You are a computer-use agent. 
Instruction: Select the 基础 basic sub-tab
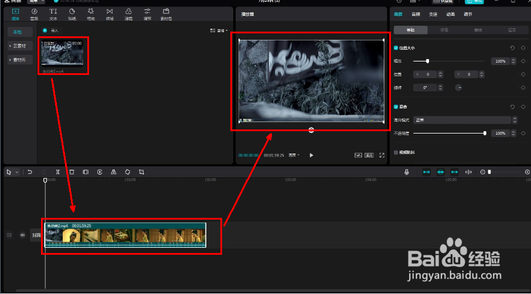411,30
